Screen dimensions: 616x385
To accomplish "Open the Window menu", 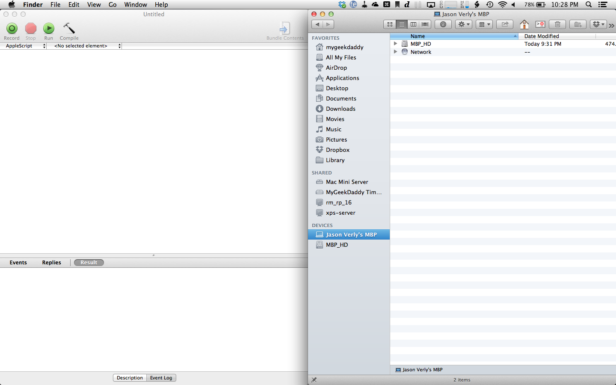I will [x=136, y=5].
